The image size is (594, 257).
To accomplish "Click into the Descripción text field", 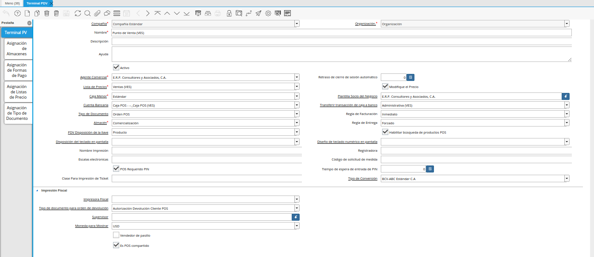I will (x=341, y=41).
